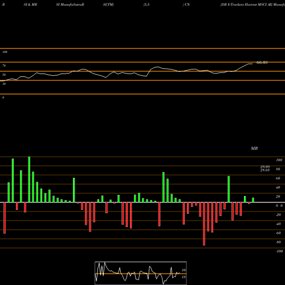Click the 60 label on the MR axis

278,178
